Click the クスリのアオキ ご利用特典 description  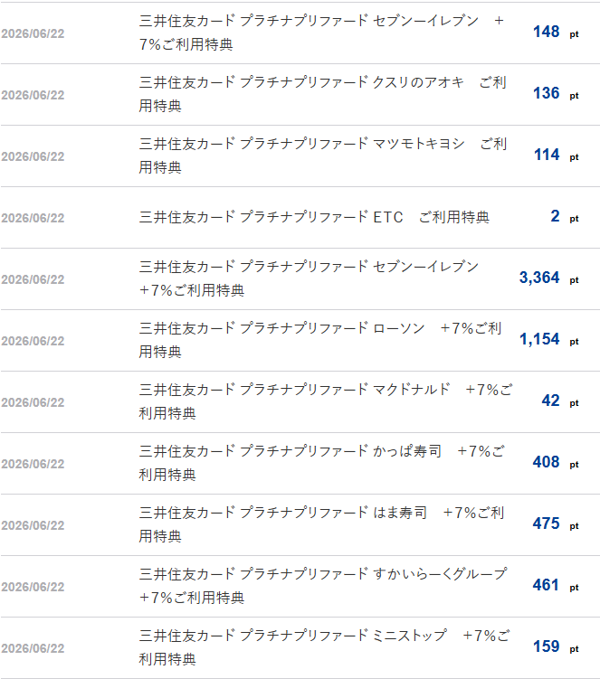pos(322,94)
